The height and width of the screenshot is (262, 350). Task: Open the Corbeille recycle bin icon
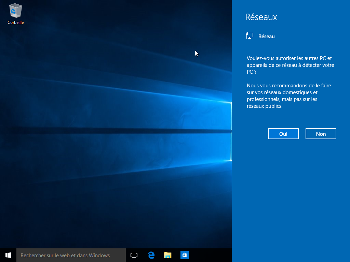click(x=15, y=11)
